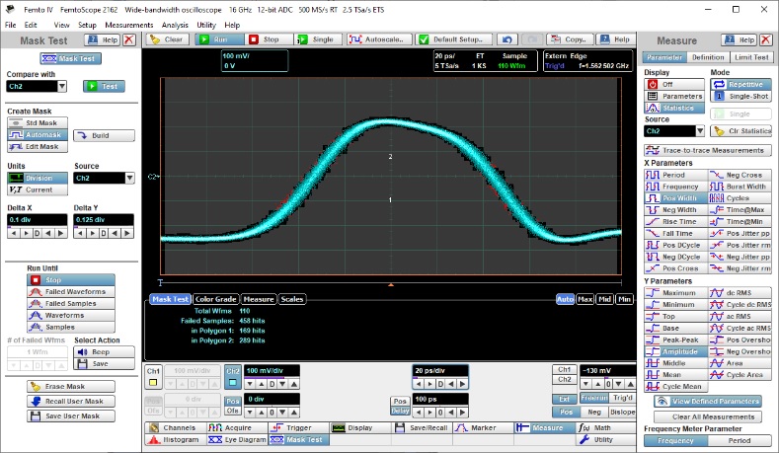Switch to the Color Grade tab
Viewport: 779px width, 453px height.
pyautogui.click(x=215, y=299)
